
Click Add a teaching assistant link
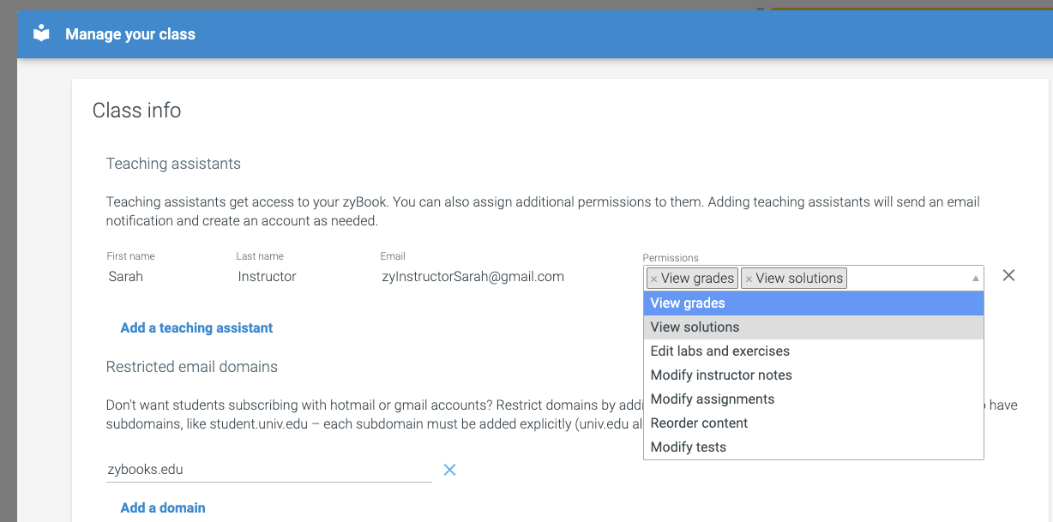pos(196,328)
